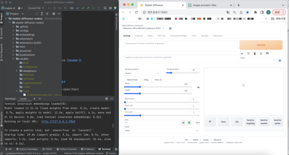Collapse the Lora folder
289x155 pixels.
tap(17, 91)
